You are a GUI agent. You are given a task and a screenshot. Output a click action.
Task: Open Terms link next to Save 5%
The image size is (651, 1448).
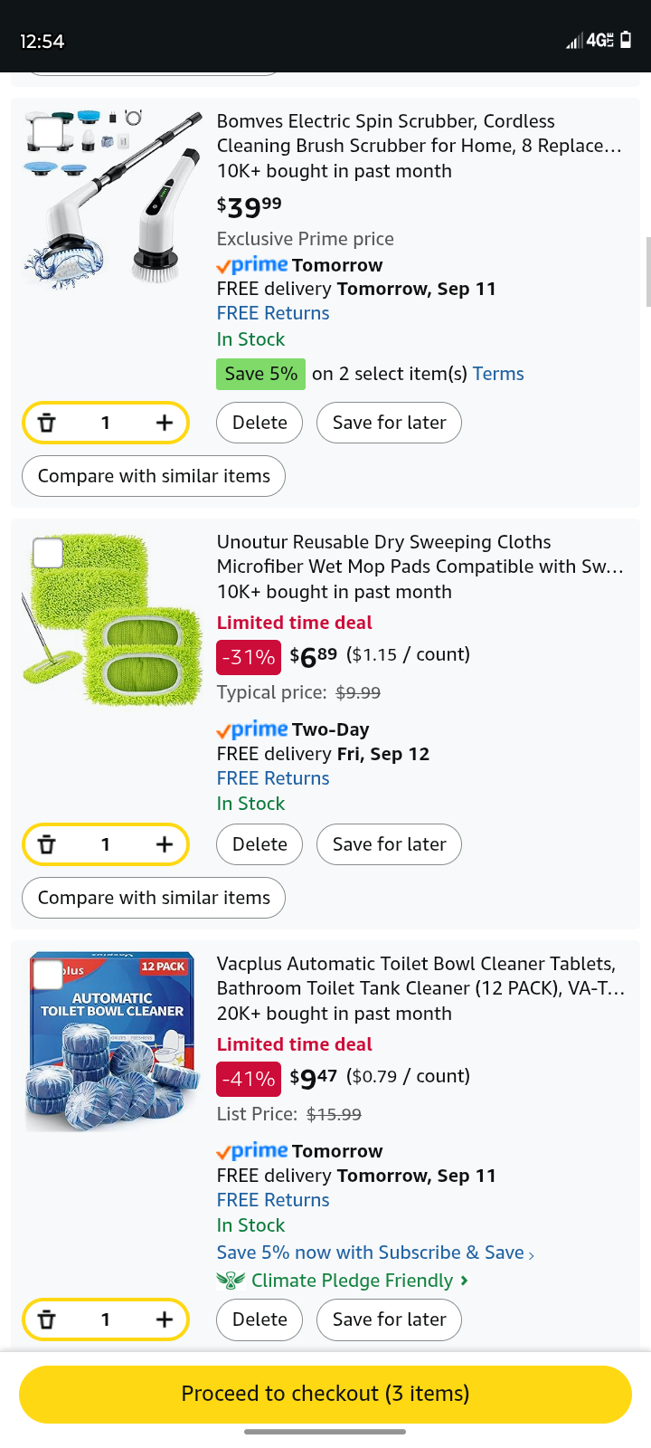pyautogui.click(x=498, y=374)
